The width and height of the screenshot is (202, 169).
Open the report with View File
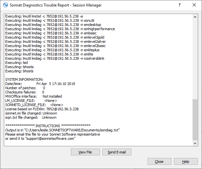tap(85, 152)
